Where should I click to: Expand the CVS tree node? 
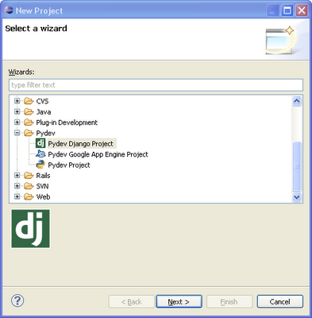[x=17, y=101]
